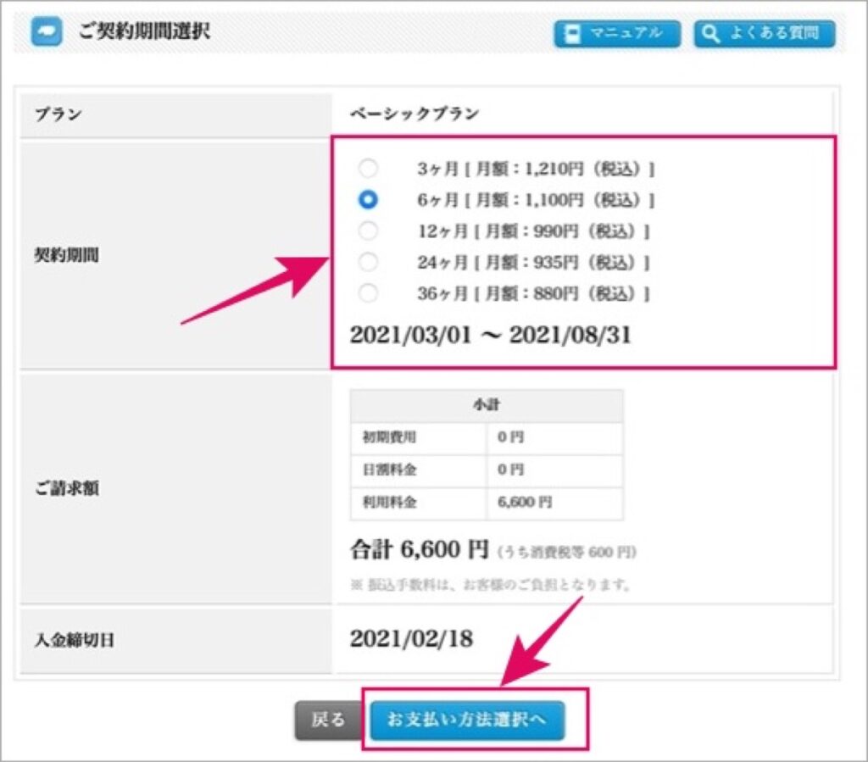This screenshot has width=868, height=762.
Task: Proceed with お支払い方法選択へ button
Action: tap(467, 720)
